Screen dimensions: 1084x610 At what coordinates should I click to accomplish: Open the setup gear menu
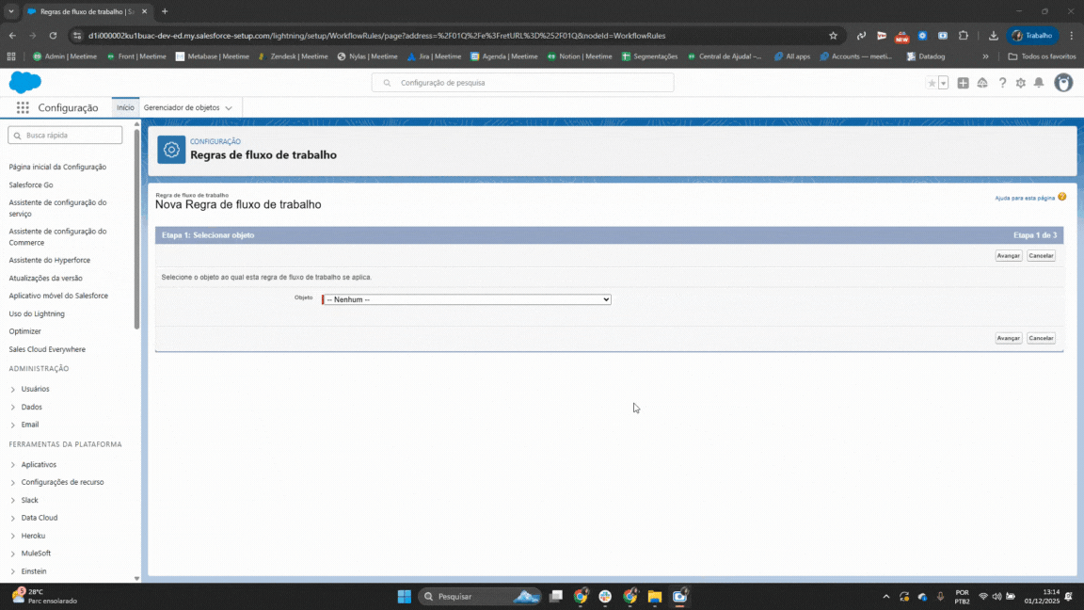[1020, 83]
